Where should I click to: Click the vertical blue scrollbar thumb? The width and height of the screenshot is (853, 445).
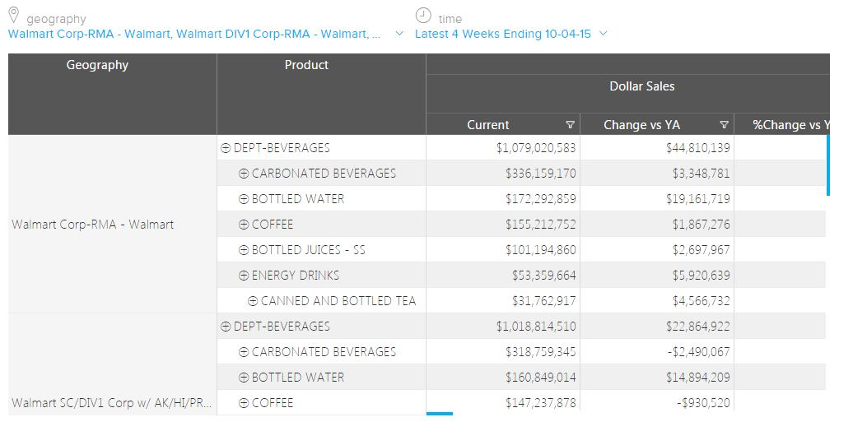827,165
